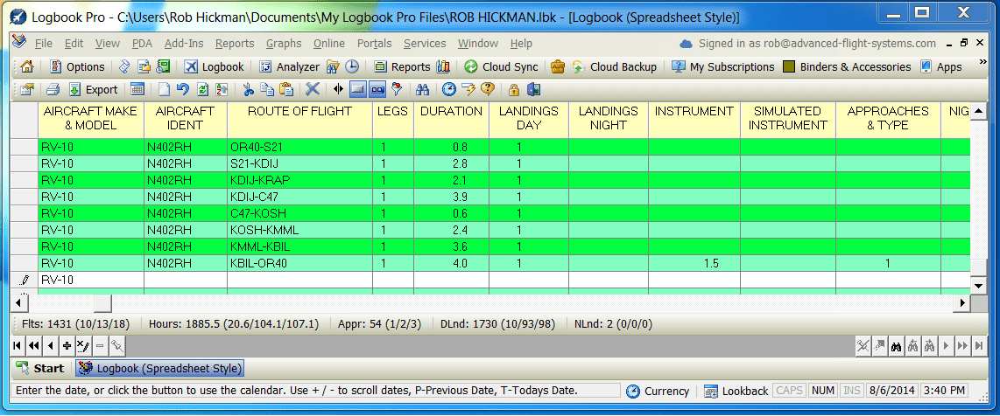Click the print icon

pyautogui.click(x=53, y=89)
